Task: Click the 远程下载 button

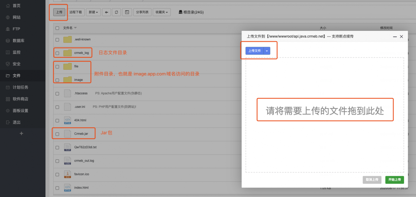Action: point(76,12)
